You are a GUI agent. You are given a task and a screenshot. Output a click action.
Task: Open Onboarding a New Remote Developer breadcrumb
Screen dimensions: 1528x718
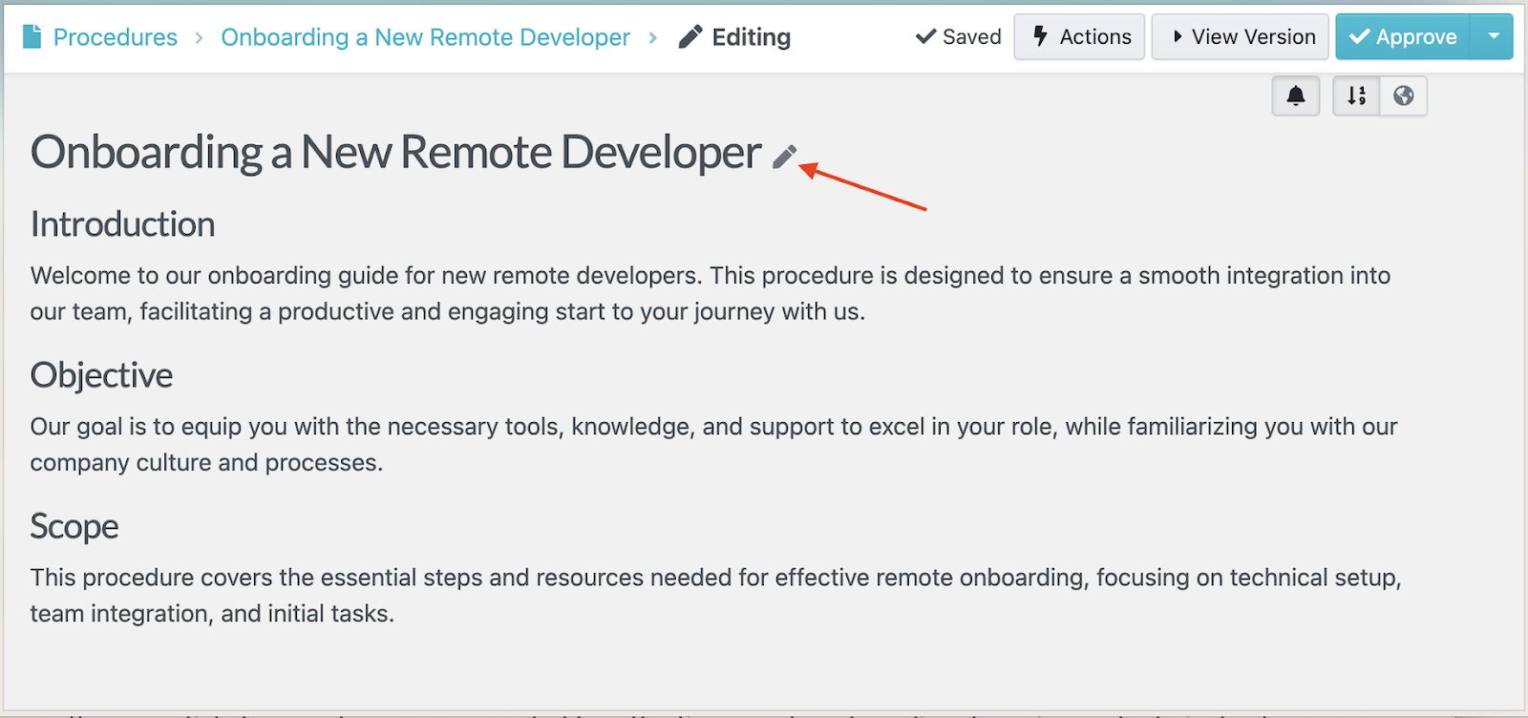coord(425,37)
